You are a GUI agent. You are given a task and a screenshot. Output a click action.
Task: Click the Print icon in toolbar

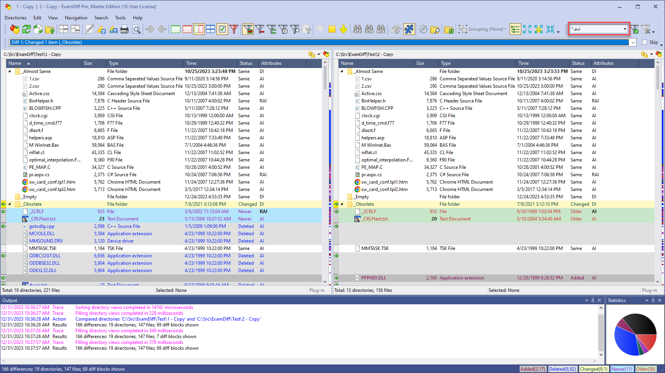coord(124,29)
